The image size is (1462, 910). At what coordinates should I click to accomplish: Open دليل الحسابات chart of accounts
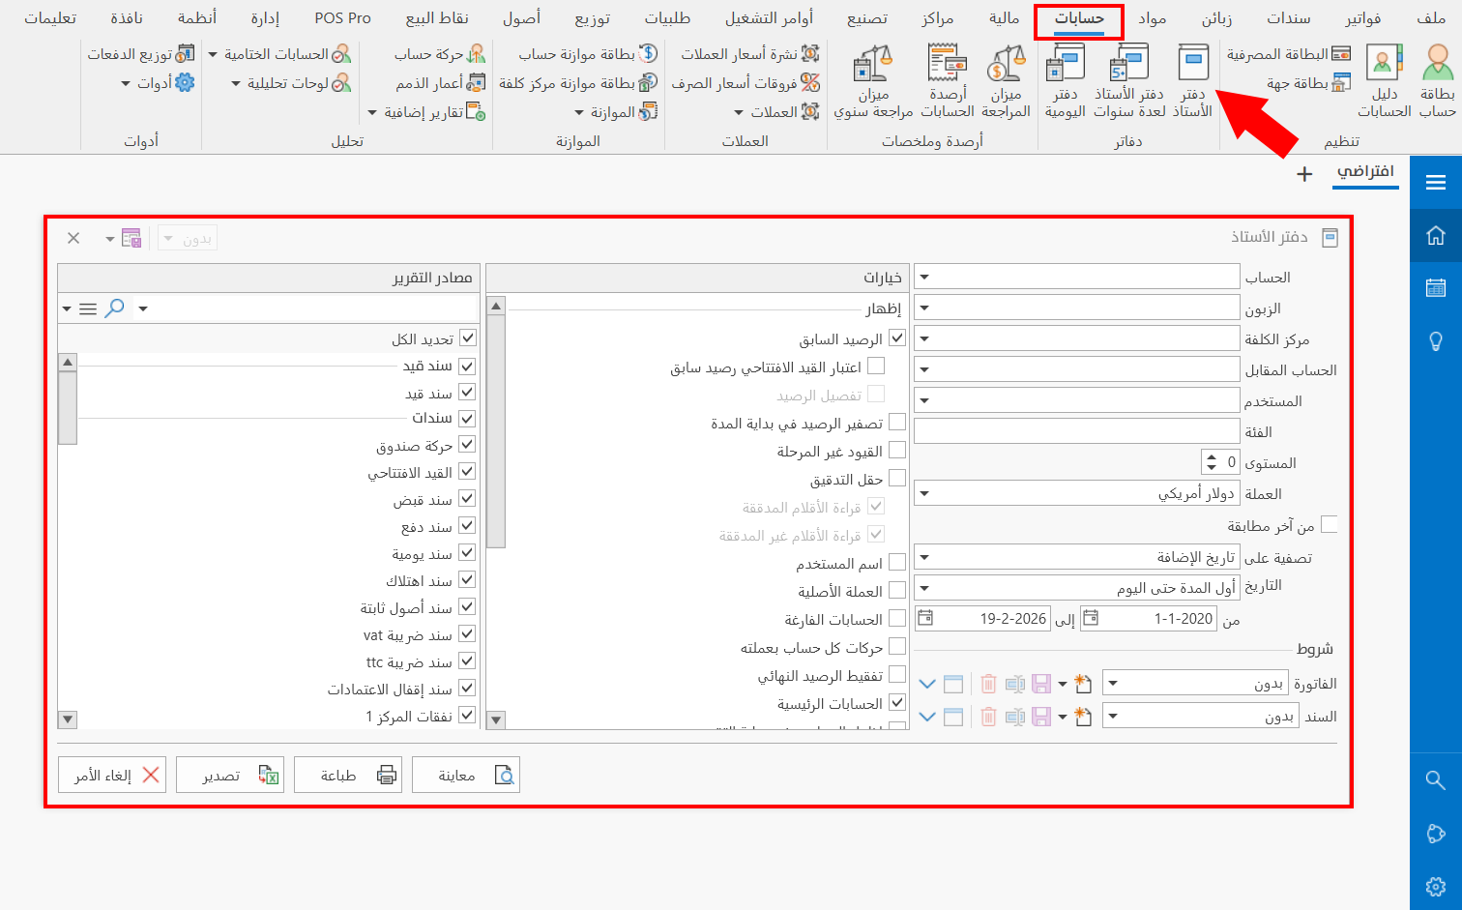[1385, 82]
